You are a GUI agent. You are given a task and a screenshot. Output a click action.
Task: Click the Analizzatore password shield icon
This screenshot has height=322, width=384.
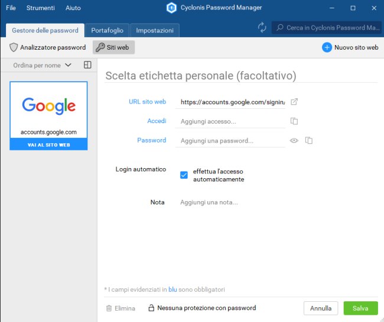[x=14, y=47]
